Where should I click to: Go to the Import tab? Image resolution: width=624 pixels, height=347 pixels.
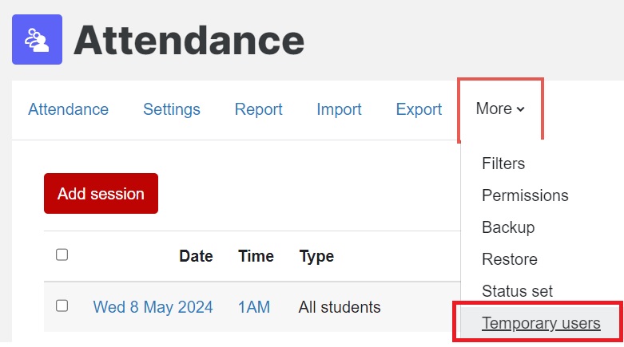coord(339,109)
